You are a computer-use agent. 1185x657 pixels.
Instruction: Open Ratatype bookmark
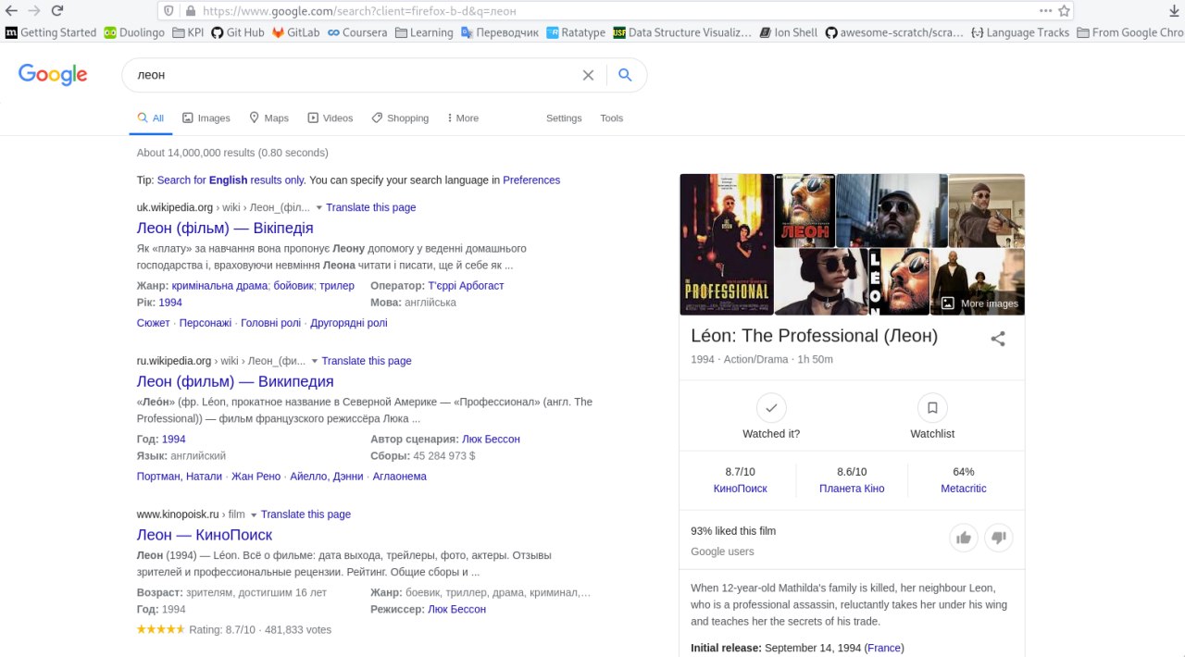click(x=576, y=32)
